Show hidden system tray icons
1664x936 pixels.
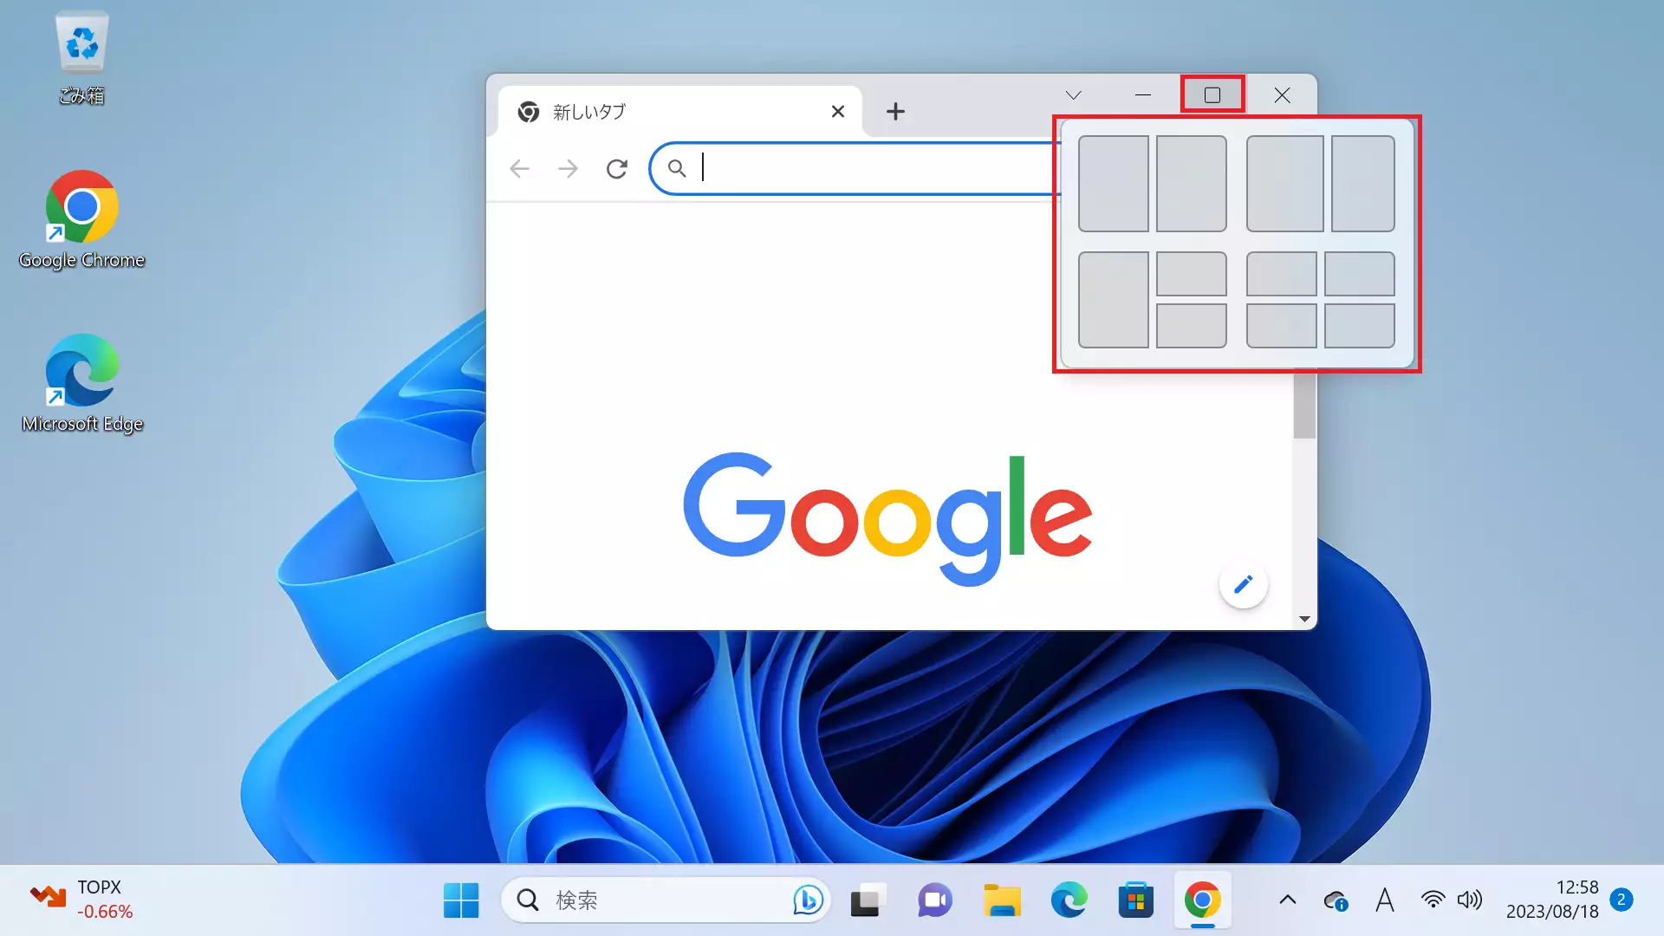pyautogui.click(x=1287, y=900)
